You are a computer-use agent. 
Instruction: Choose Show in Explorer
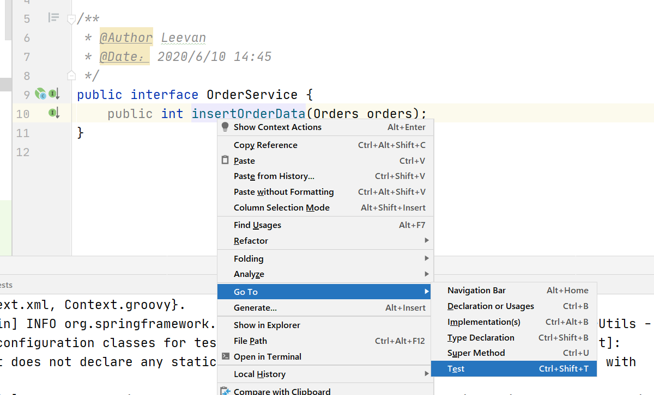point(325,325)
